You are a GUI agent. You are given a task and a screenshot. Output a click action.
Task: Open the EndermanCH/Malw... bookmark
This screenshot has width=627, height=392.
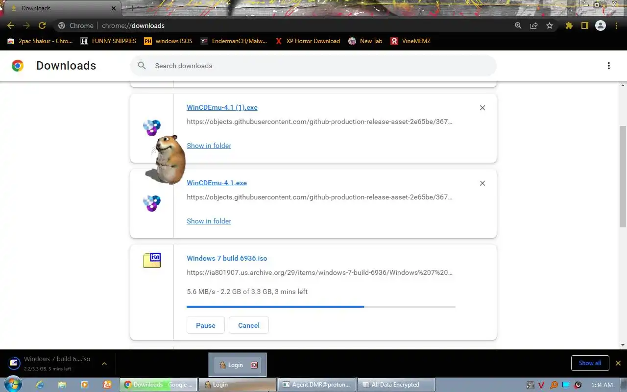tap(234, 41)
